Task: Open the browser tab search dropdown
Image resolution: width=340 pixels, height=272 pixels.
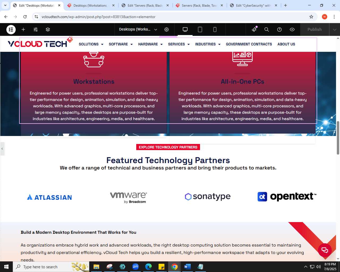Action: (5, 5)
